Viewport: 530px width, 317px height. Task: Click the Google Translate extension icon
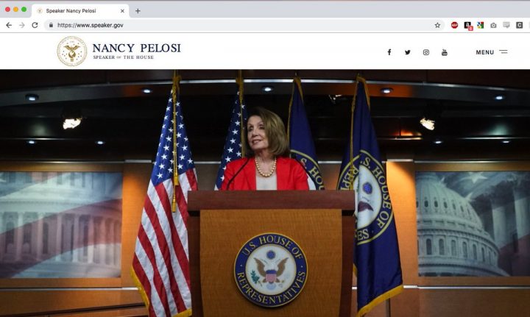pos(480,25)
